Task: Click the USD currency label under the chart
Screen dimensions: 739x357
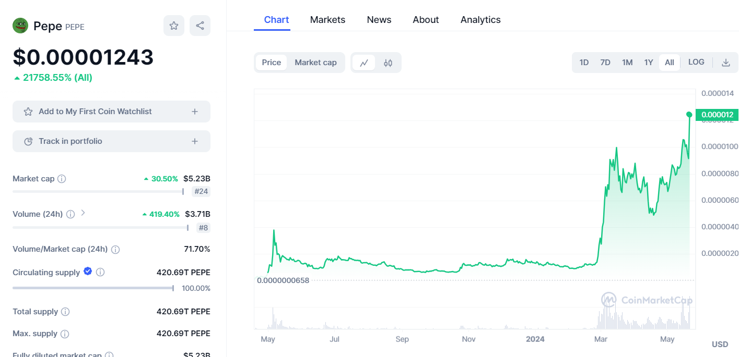Action: (x=720, y=344)
